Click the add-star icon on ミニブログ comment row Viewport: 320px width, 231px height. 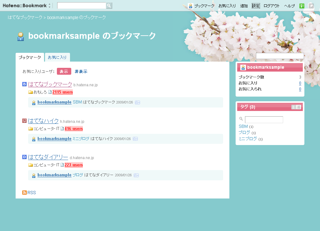tap(135, 139)
